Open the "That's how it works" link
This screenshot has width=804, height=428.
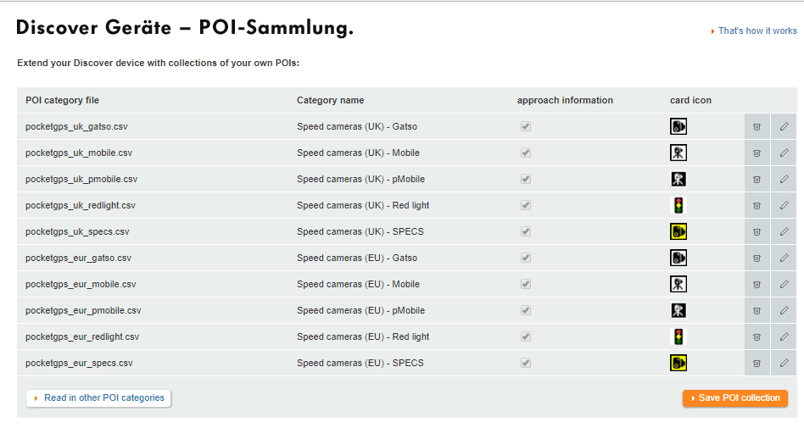click(757, 31)
